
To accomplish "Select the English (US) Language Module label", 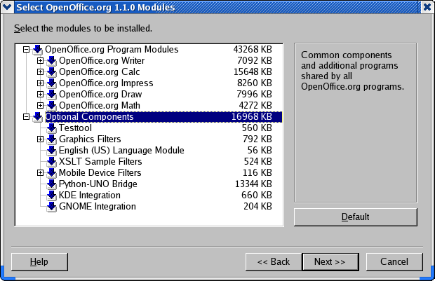I will pos(121,150).
